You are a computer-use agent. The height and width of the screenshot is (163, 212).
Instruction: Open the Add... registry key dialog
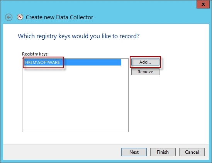tap(145, 62)
